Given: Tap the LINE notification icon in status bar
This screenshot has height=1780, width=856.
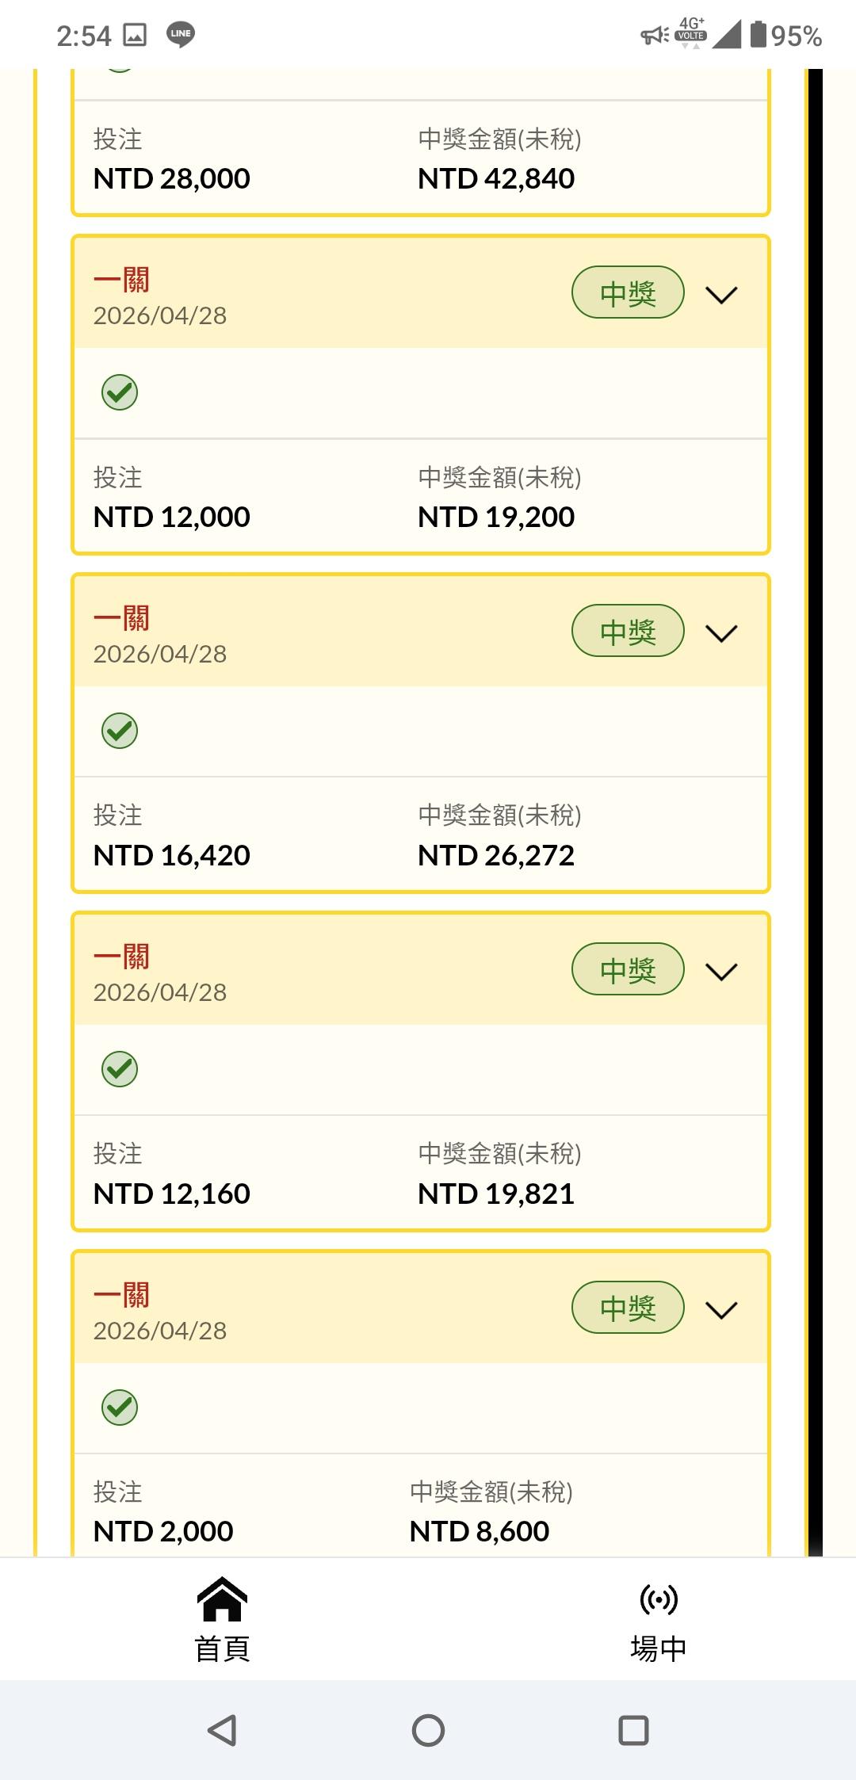Looking at the screenshot, I should tap(181, 34).
